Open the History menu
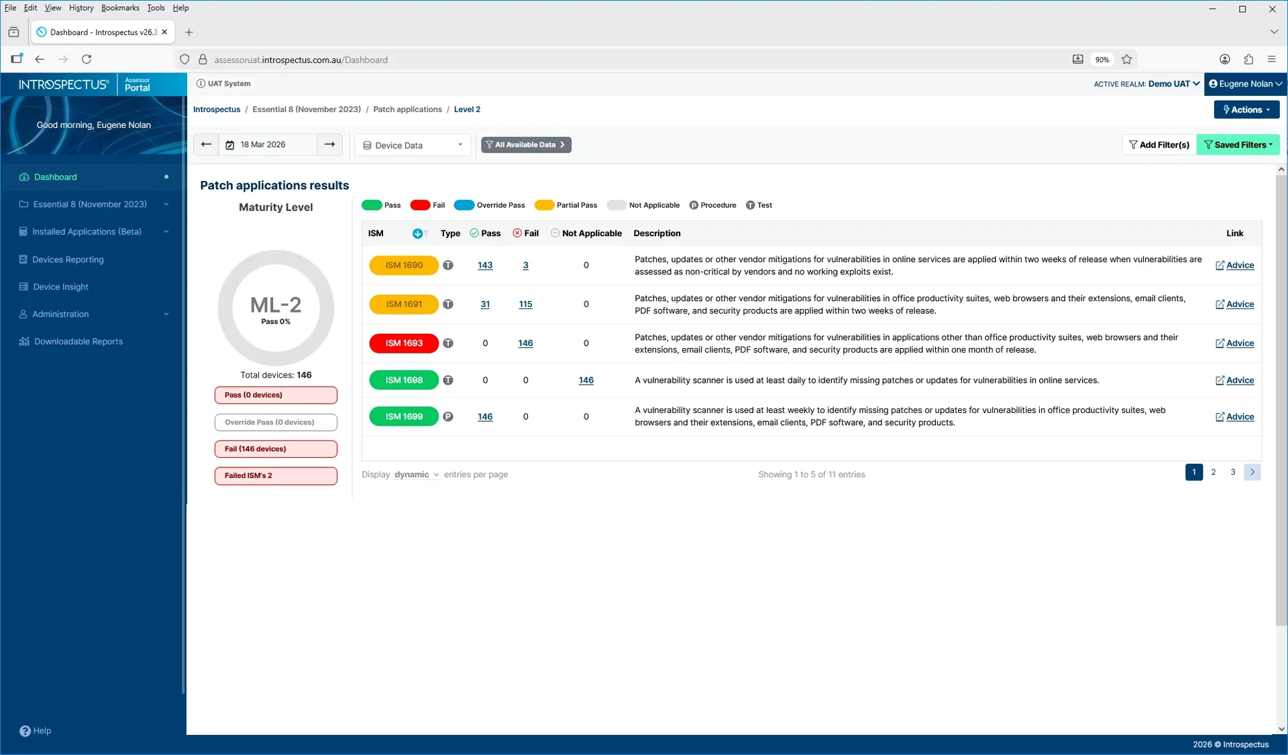 (x=80, y=8)
